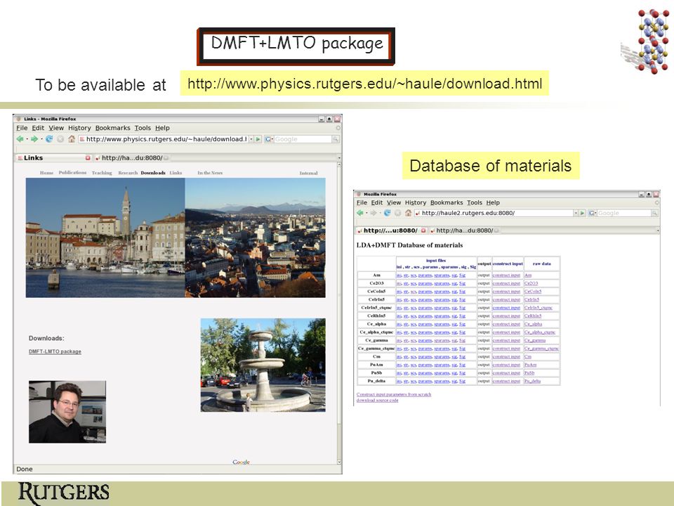Click the download source code link
This screenshot has height=506, width=674.
[x=378, y=400]
